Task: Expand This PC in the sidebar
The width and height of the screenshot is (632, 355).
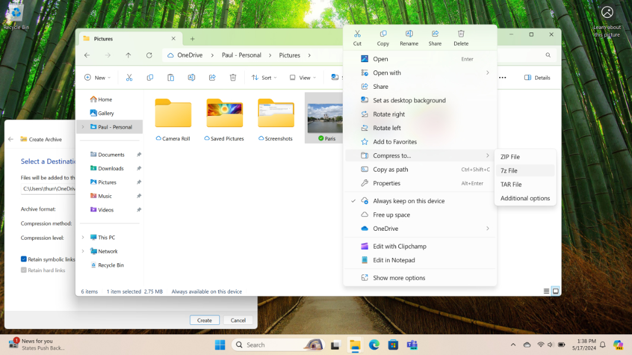Action: click(x=83, y=237)
